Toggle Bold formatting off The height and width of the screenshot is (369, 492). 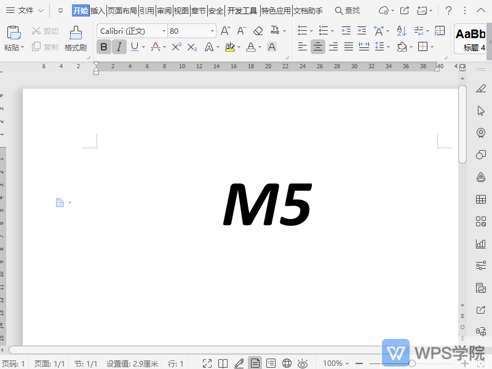pos(104,47)
